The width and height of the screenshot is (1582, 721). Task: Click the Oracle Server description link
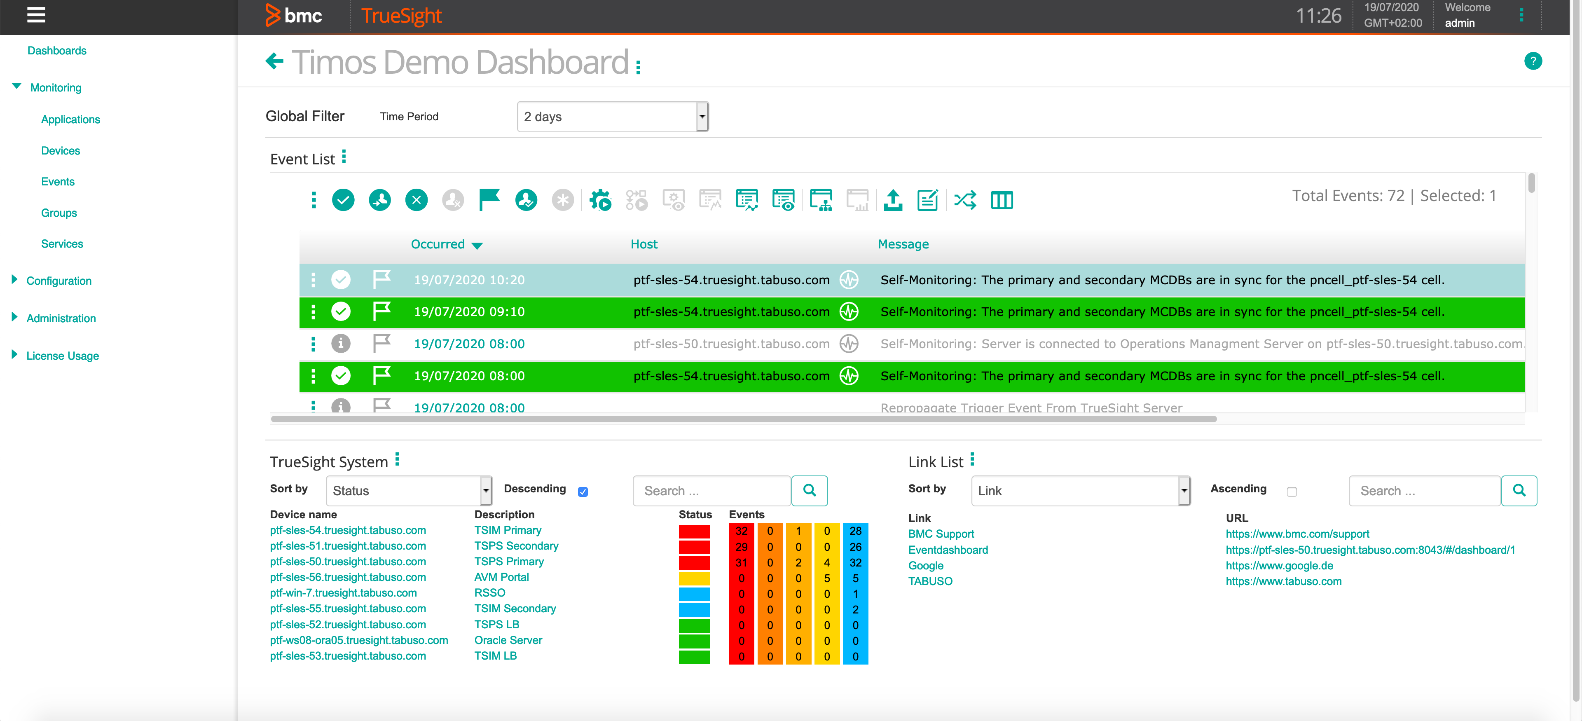(508, 640)
